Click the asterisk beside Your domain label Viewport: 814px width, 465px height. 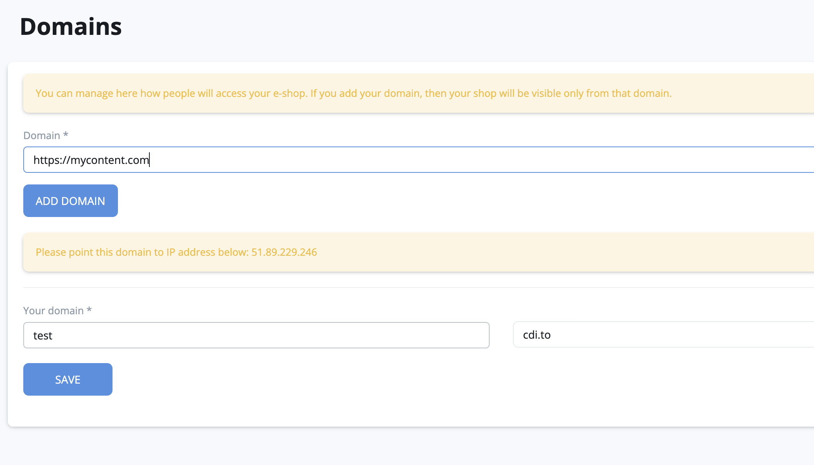coord(89,309)
